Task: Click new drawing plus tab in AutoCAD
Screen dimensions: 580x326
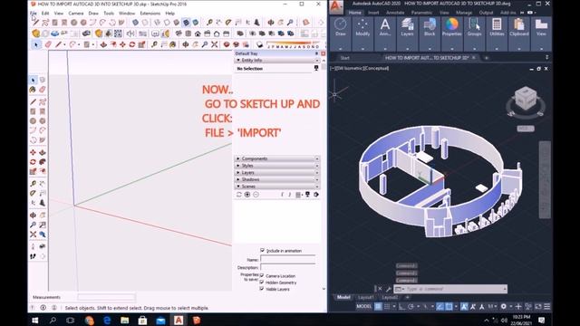Action: [487, 58]
